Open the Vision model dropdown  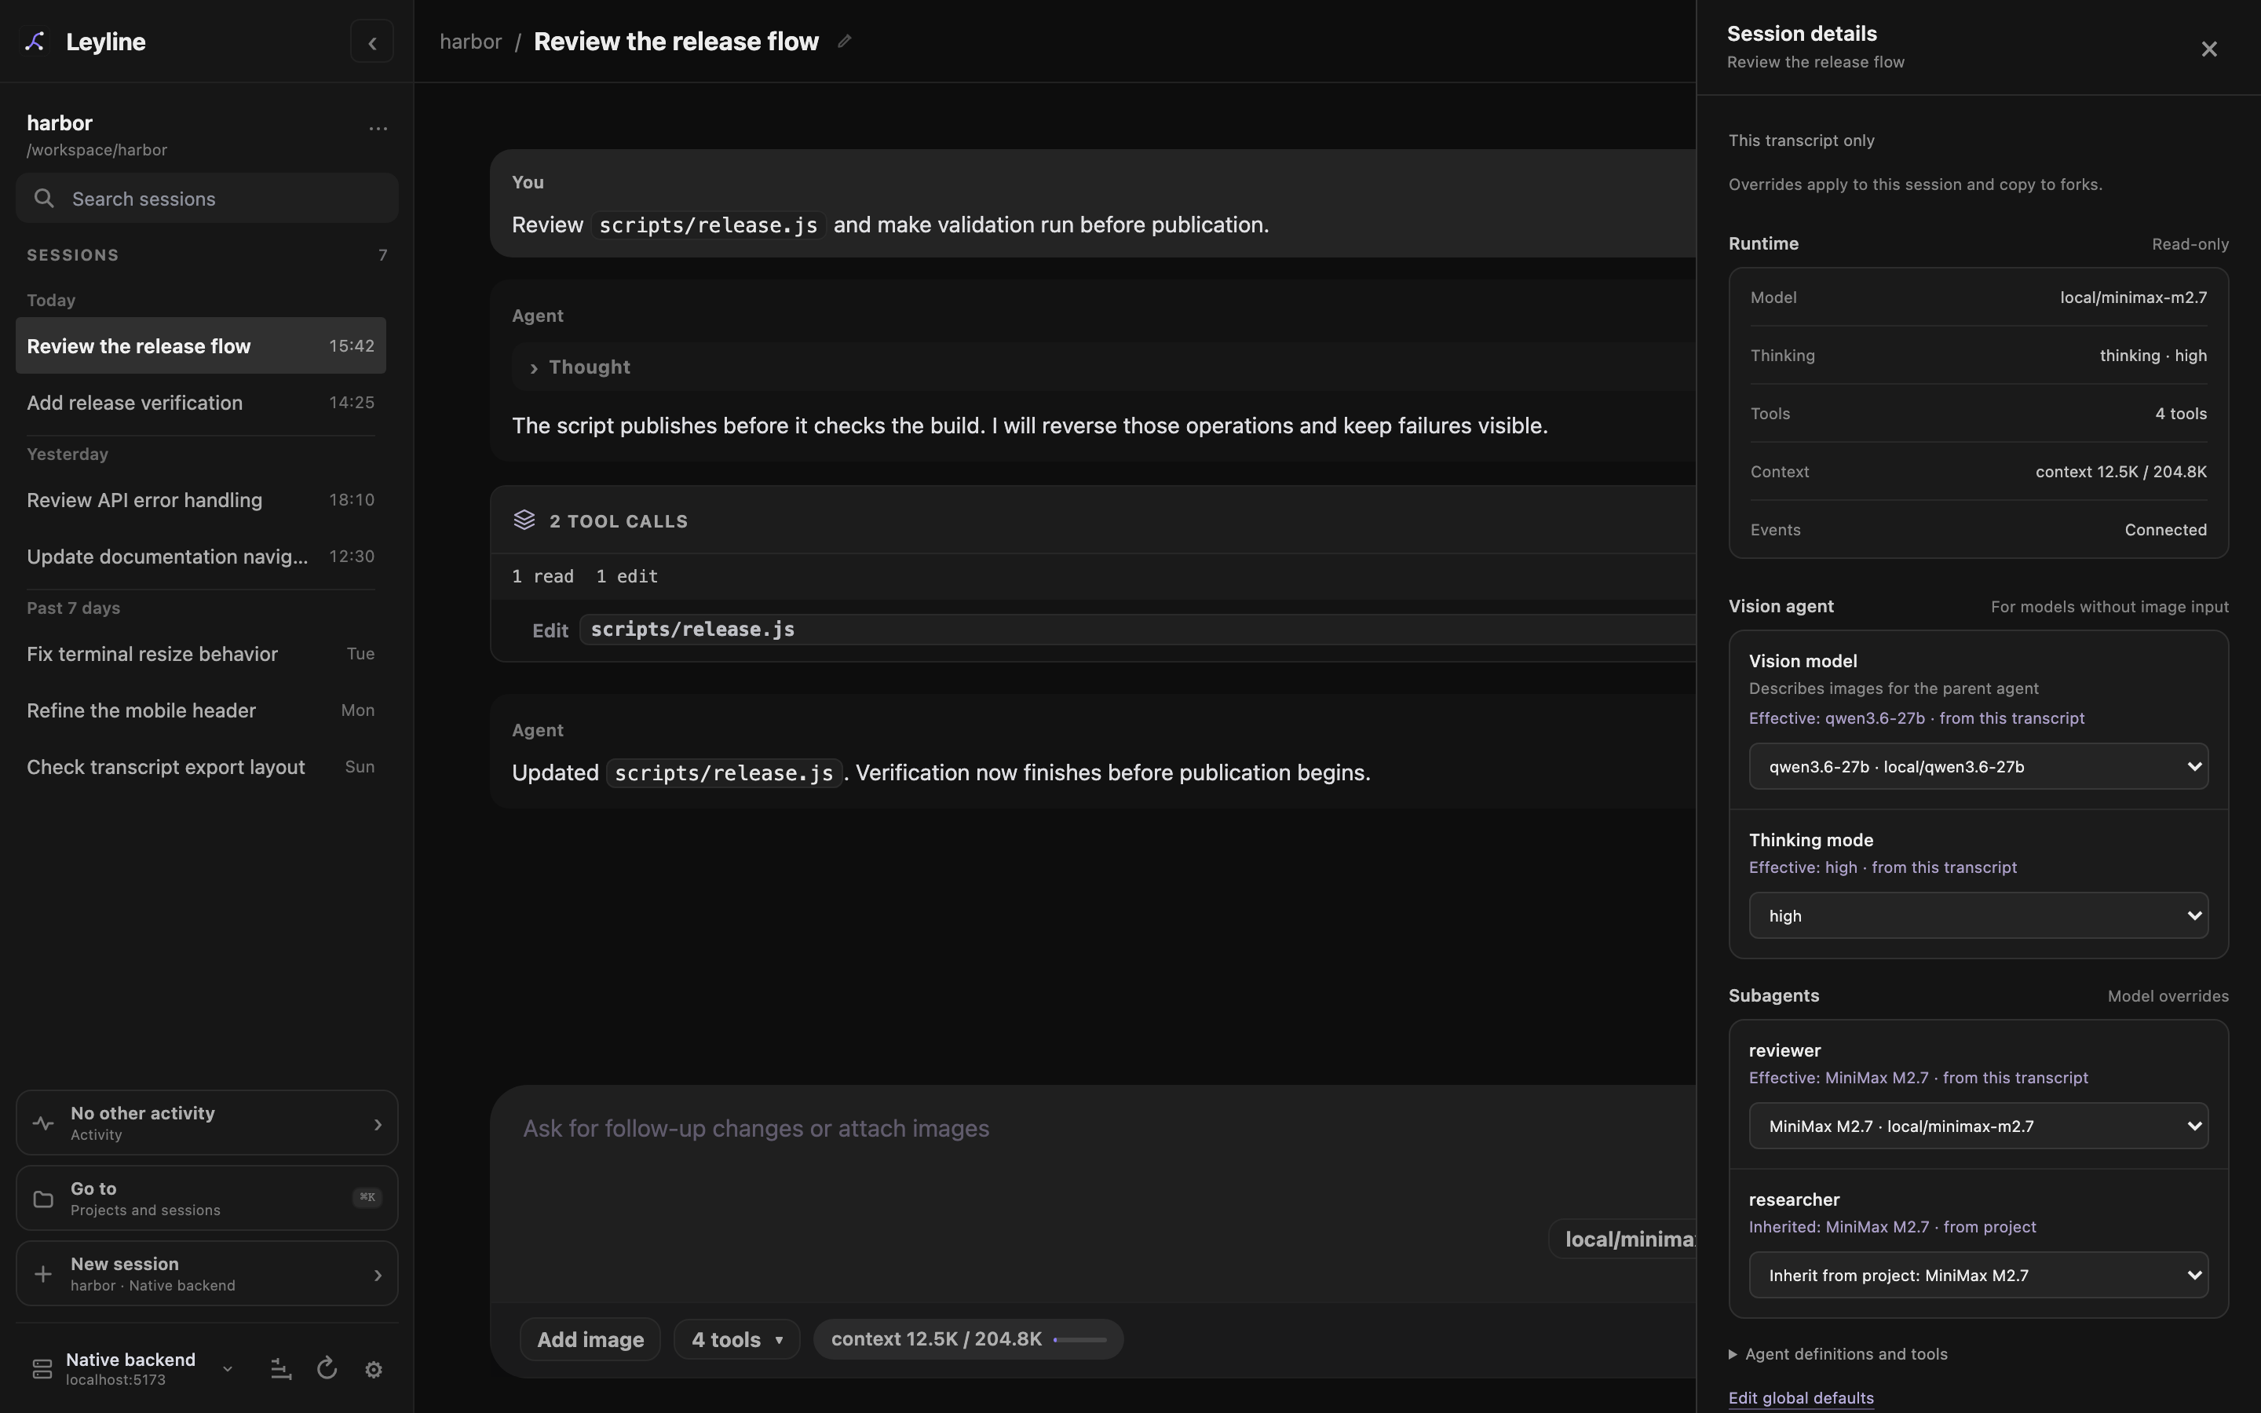click(x=1978, y=766)
